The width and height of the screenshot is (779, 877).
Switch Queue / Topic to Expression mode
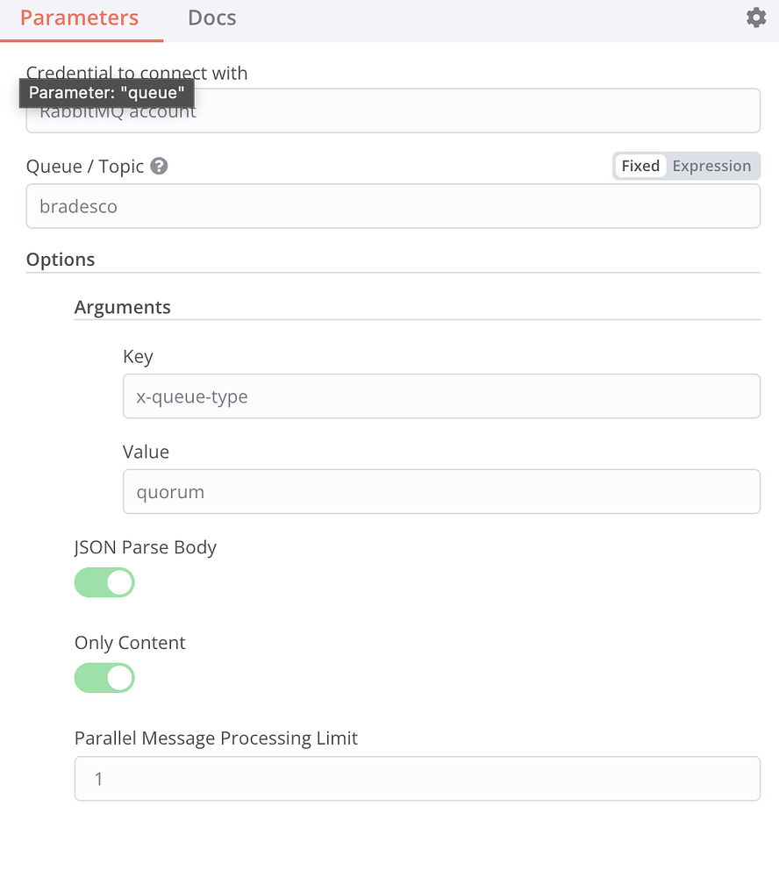[711, 166]
